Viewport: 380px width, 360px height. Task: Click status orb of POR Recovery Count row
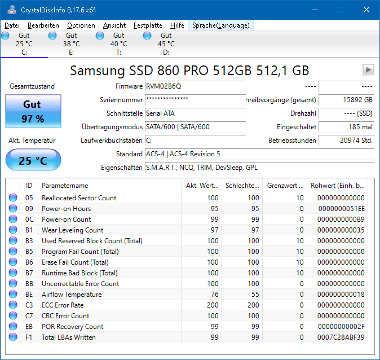[13, 326]
